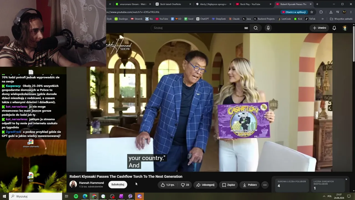The width and height of the screenshot is (355, 200).
Task: Click the Windows Wyszukaj search box
Action: pos(35,196)
